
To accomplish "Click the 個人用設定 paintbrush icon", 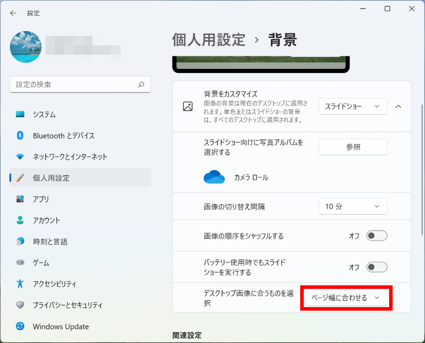I will click(20, 178).
